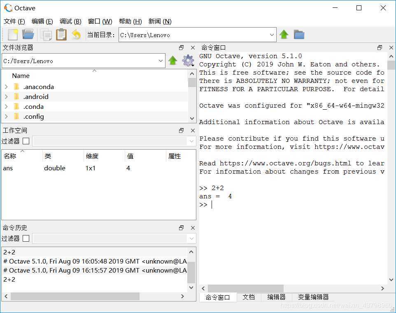The width and height of the screenshot is (396, 313).
Task: Close the command history panel
Action: [193, 228]
